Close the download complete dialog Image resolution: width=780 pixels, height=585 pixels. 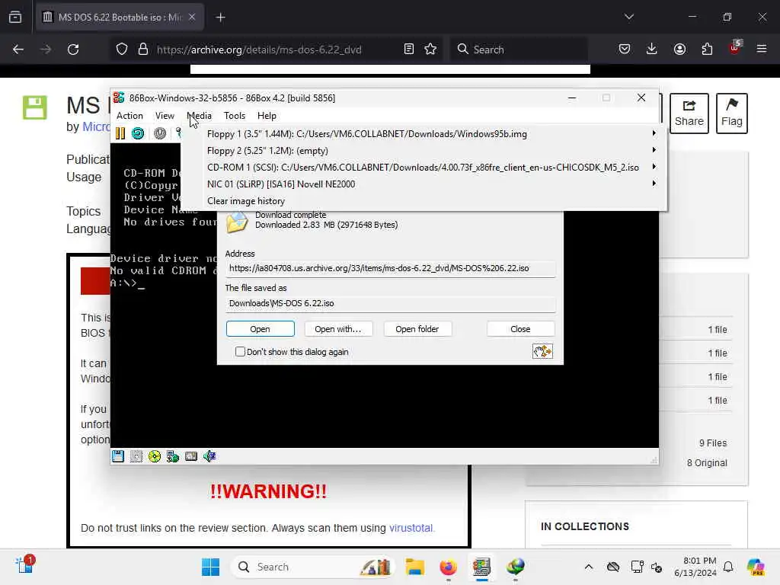[x=520, y=329]
